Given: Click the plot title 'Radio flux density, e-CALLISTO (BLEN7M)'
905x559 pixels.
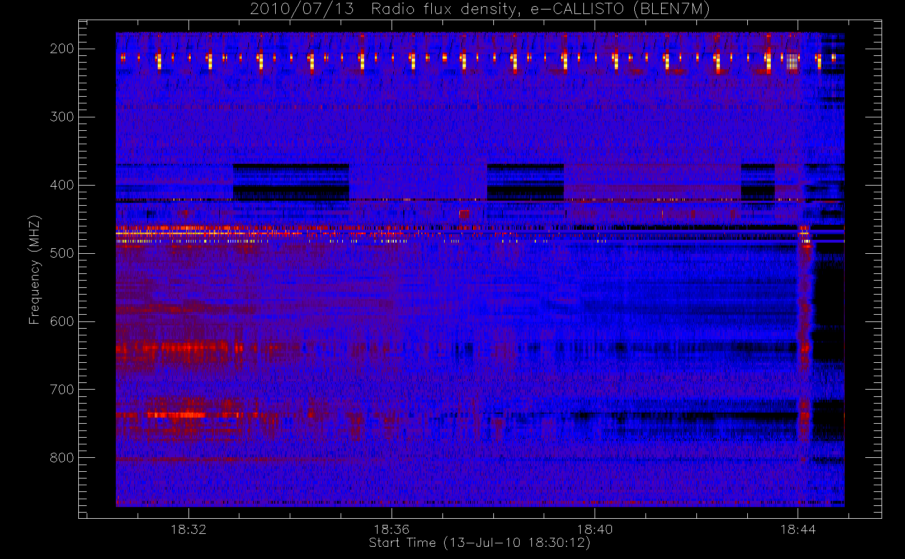Looking at the screenshot, I should [540, 10].
